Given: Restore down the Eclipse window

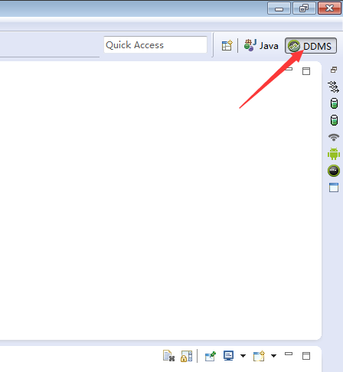Looking at the screenshot, I should [x=304, y=8].
